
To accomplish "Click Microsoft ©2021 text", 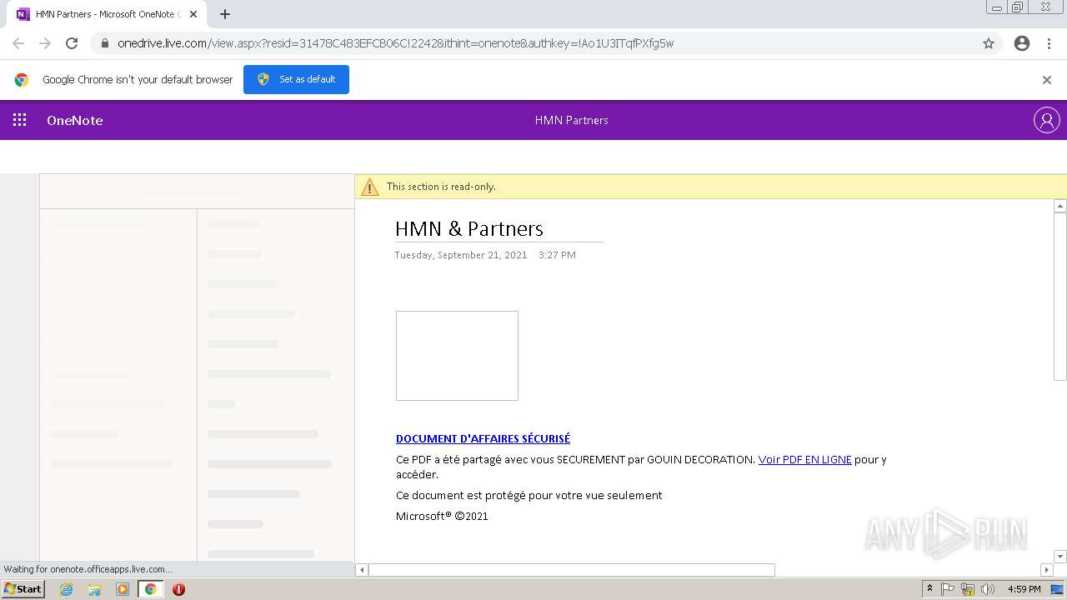I will 442,516.
